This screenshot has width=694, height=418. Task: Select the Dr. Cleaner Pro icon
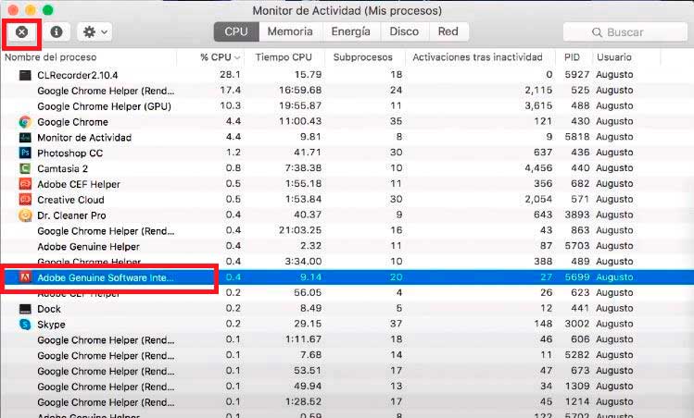tap(25, 215)
